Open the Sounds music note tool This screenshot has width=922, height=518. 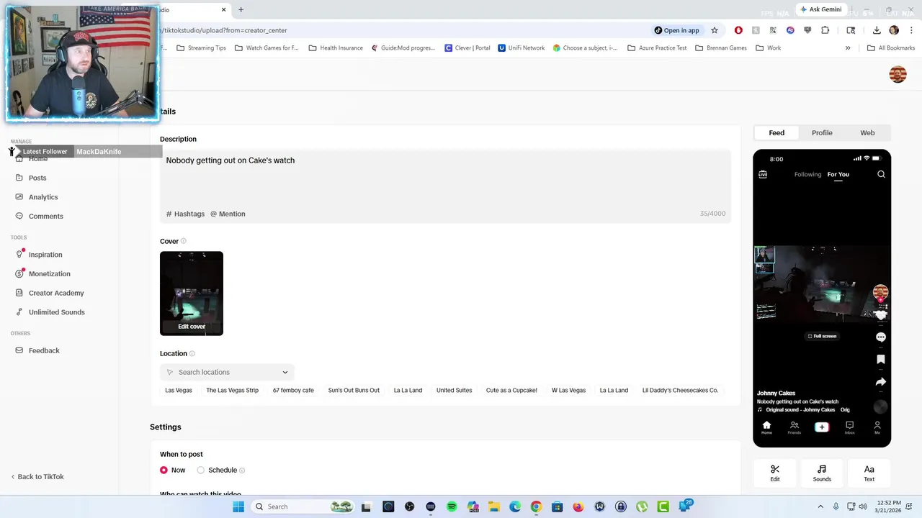point(822,473)
